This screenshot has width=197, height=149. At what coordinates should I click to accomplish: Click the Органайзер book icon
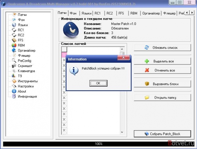(14, 51)
